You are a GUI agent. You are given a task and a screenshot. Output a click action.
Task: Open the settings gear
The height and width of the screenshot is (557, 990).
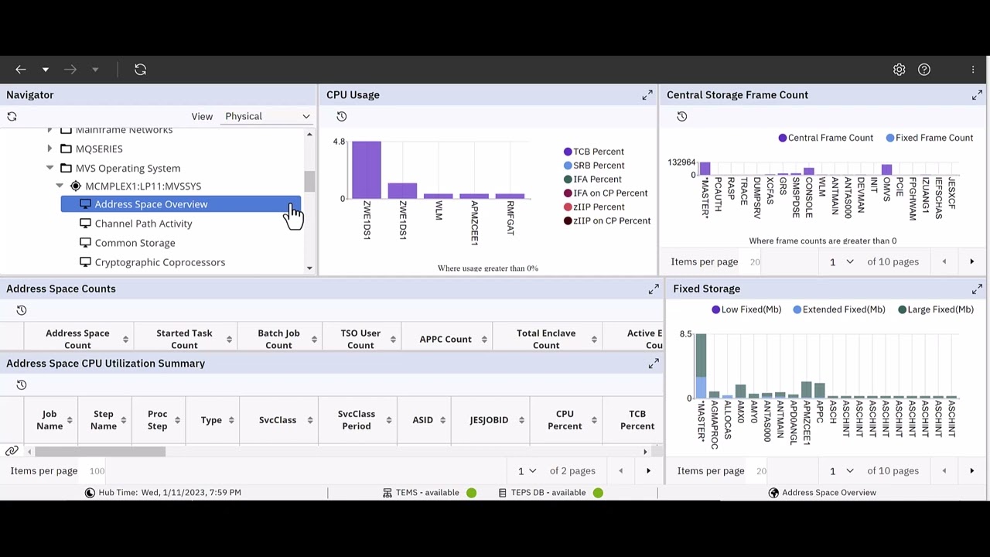[899, 70]
